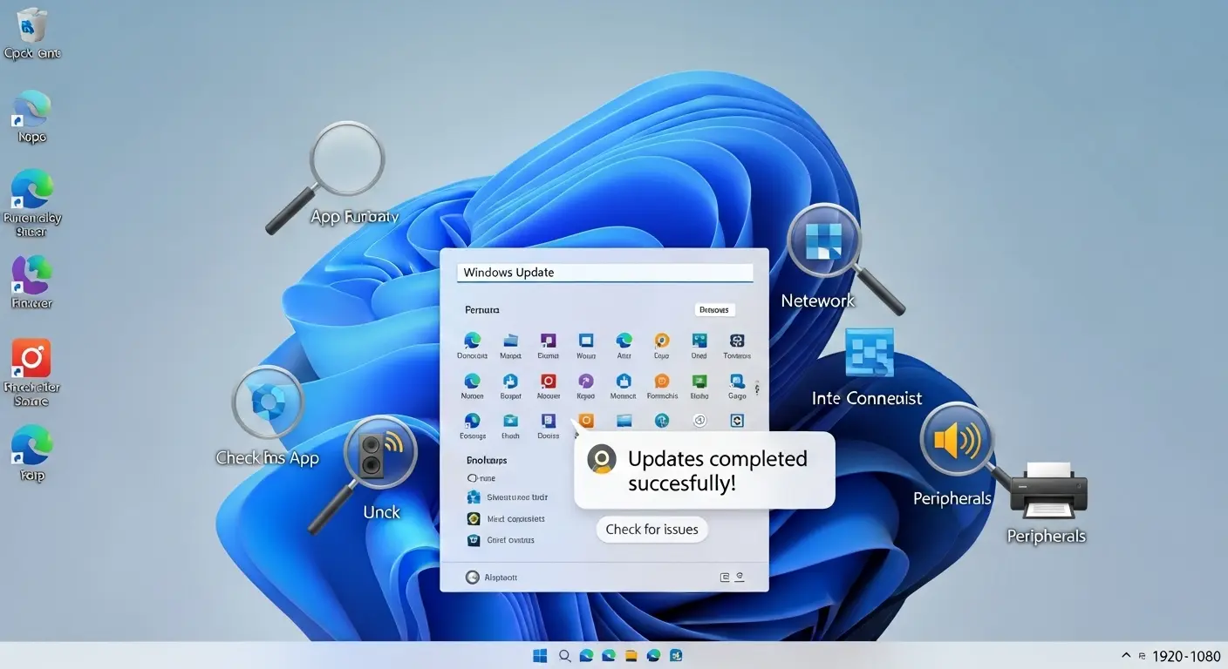Open the 'Manpa' app in Start menu
Image resolution: width=1228 pixels, height=669 pixels.
(x=510, y=341)
